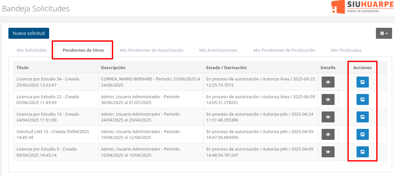395x177 pixels.
Task: Click the Bandeja Solicitudes page heading
Action: tap(36, 8)
